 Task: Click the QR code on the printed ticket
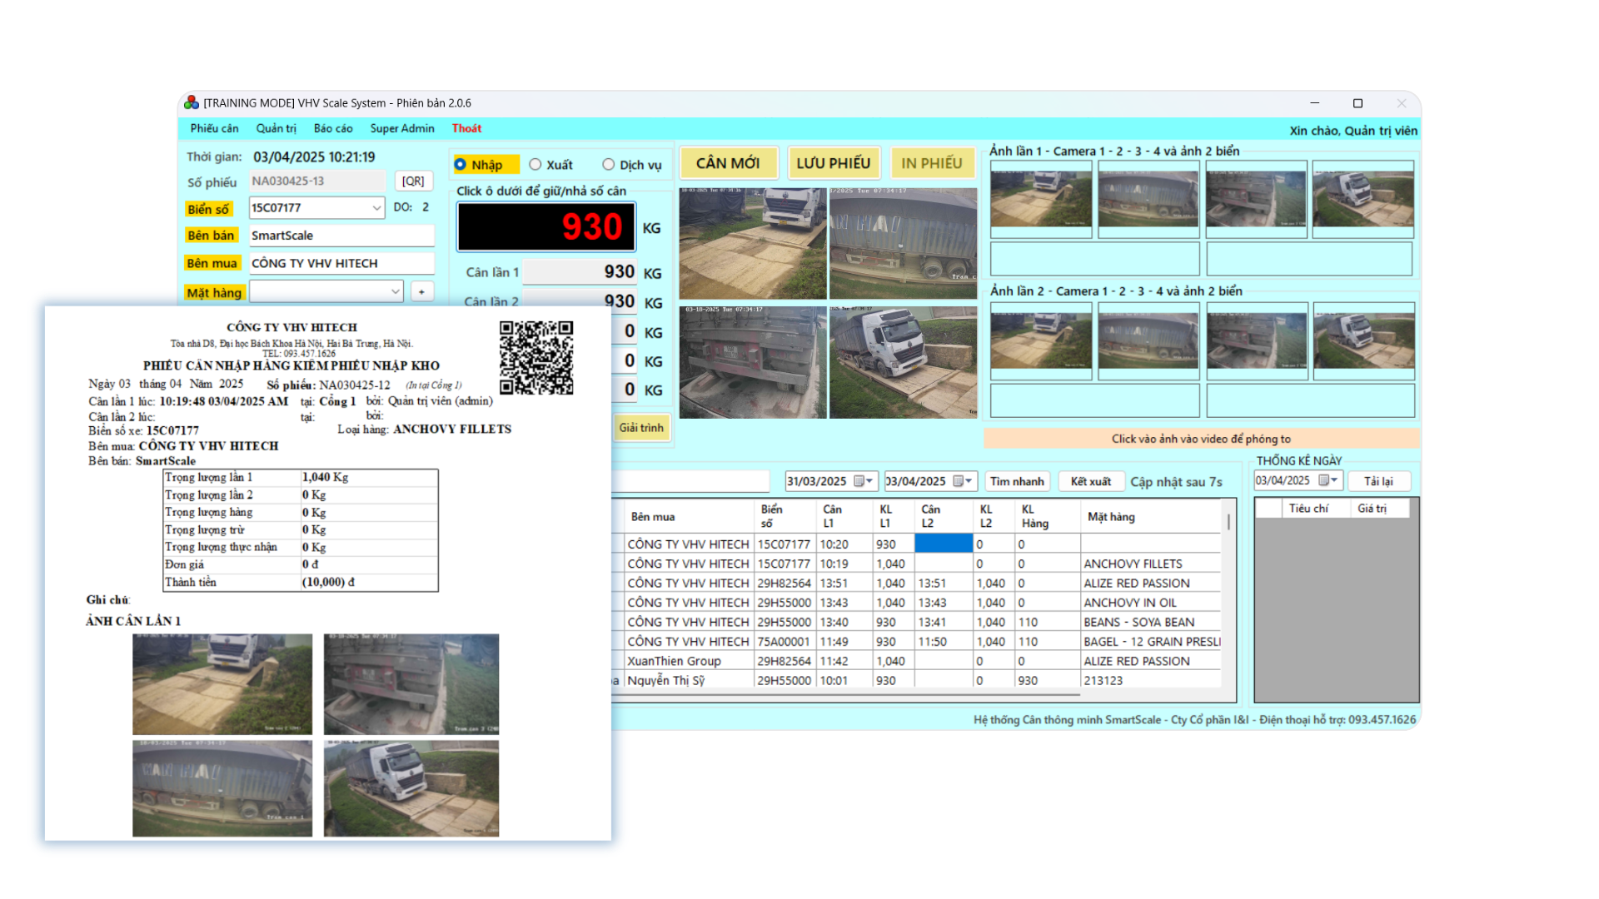click(536, 358)
